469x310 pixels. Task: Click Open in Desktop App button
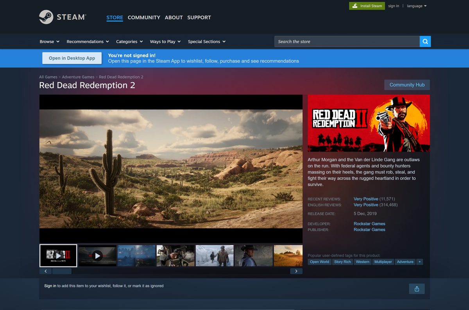pos(72,58)
